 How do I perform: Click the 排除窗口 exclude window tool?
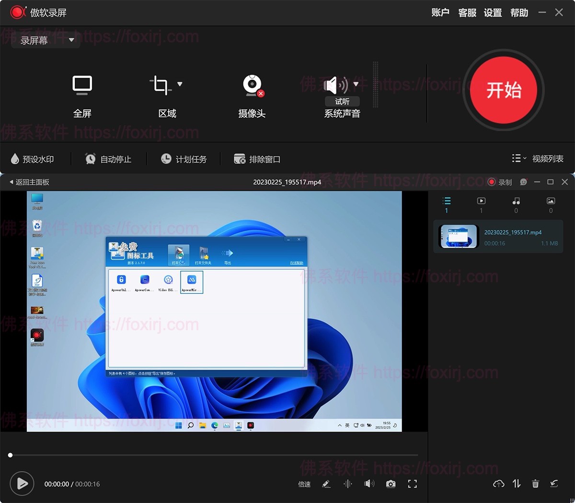point(258,159)
